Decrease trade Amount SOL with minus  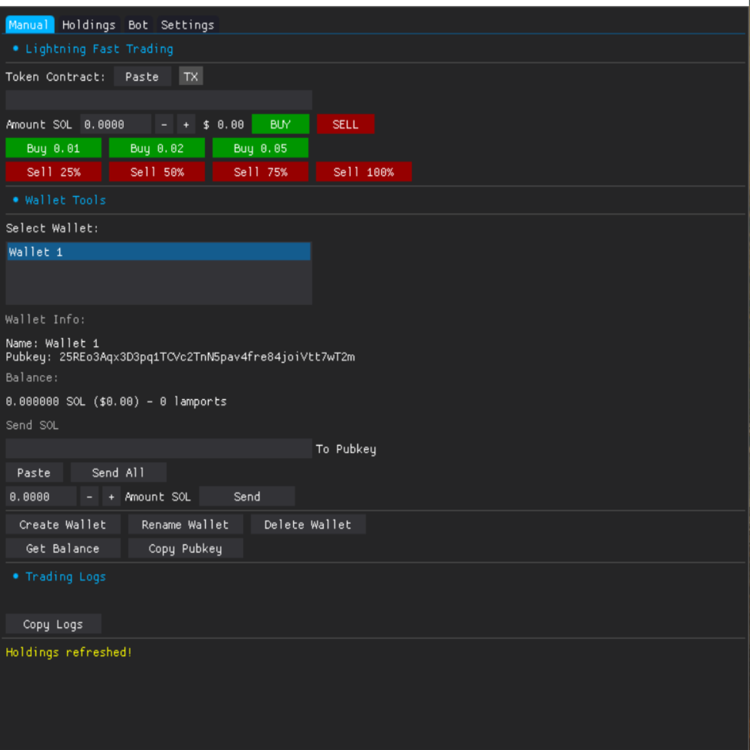point(164,124)
